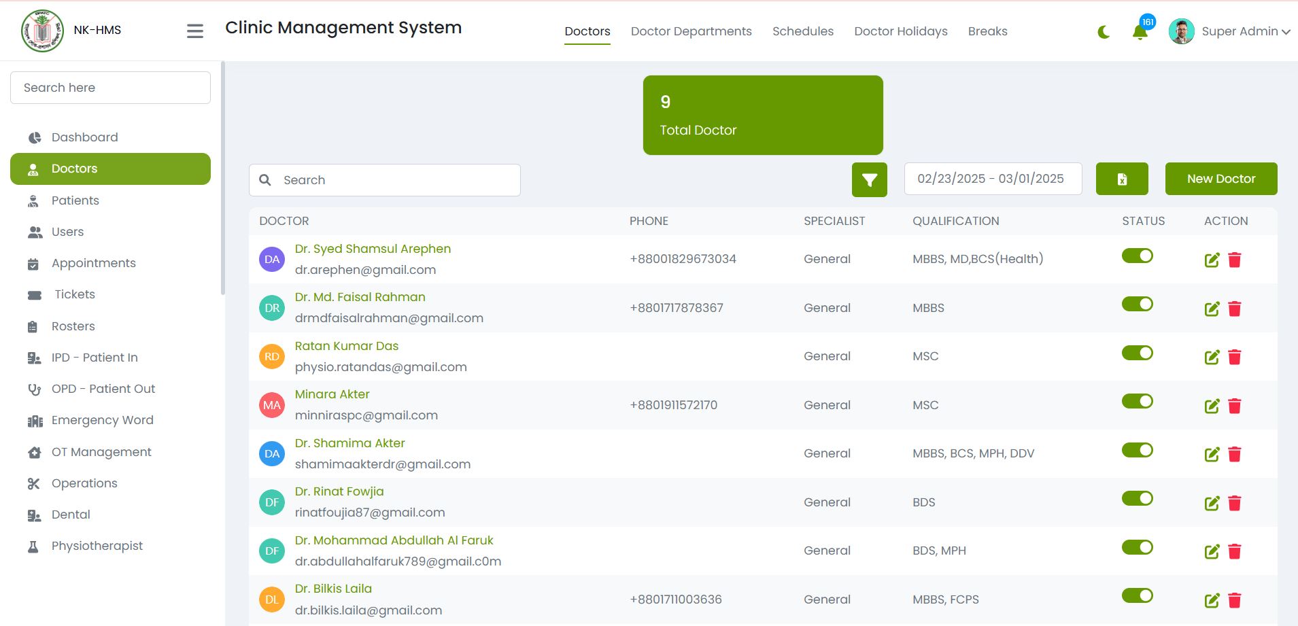Open Dashboard in the sidebar
Image resolution: width=1298 pixels, height=626 pixels.
(110, 137)
